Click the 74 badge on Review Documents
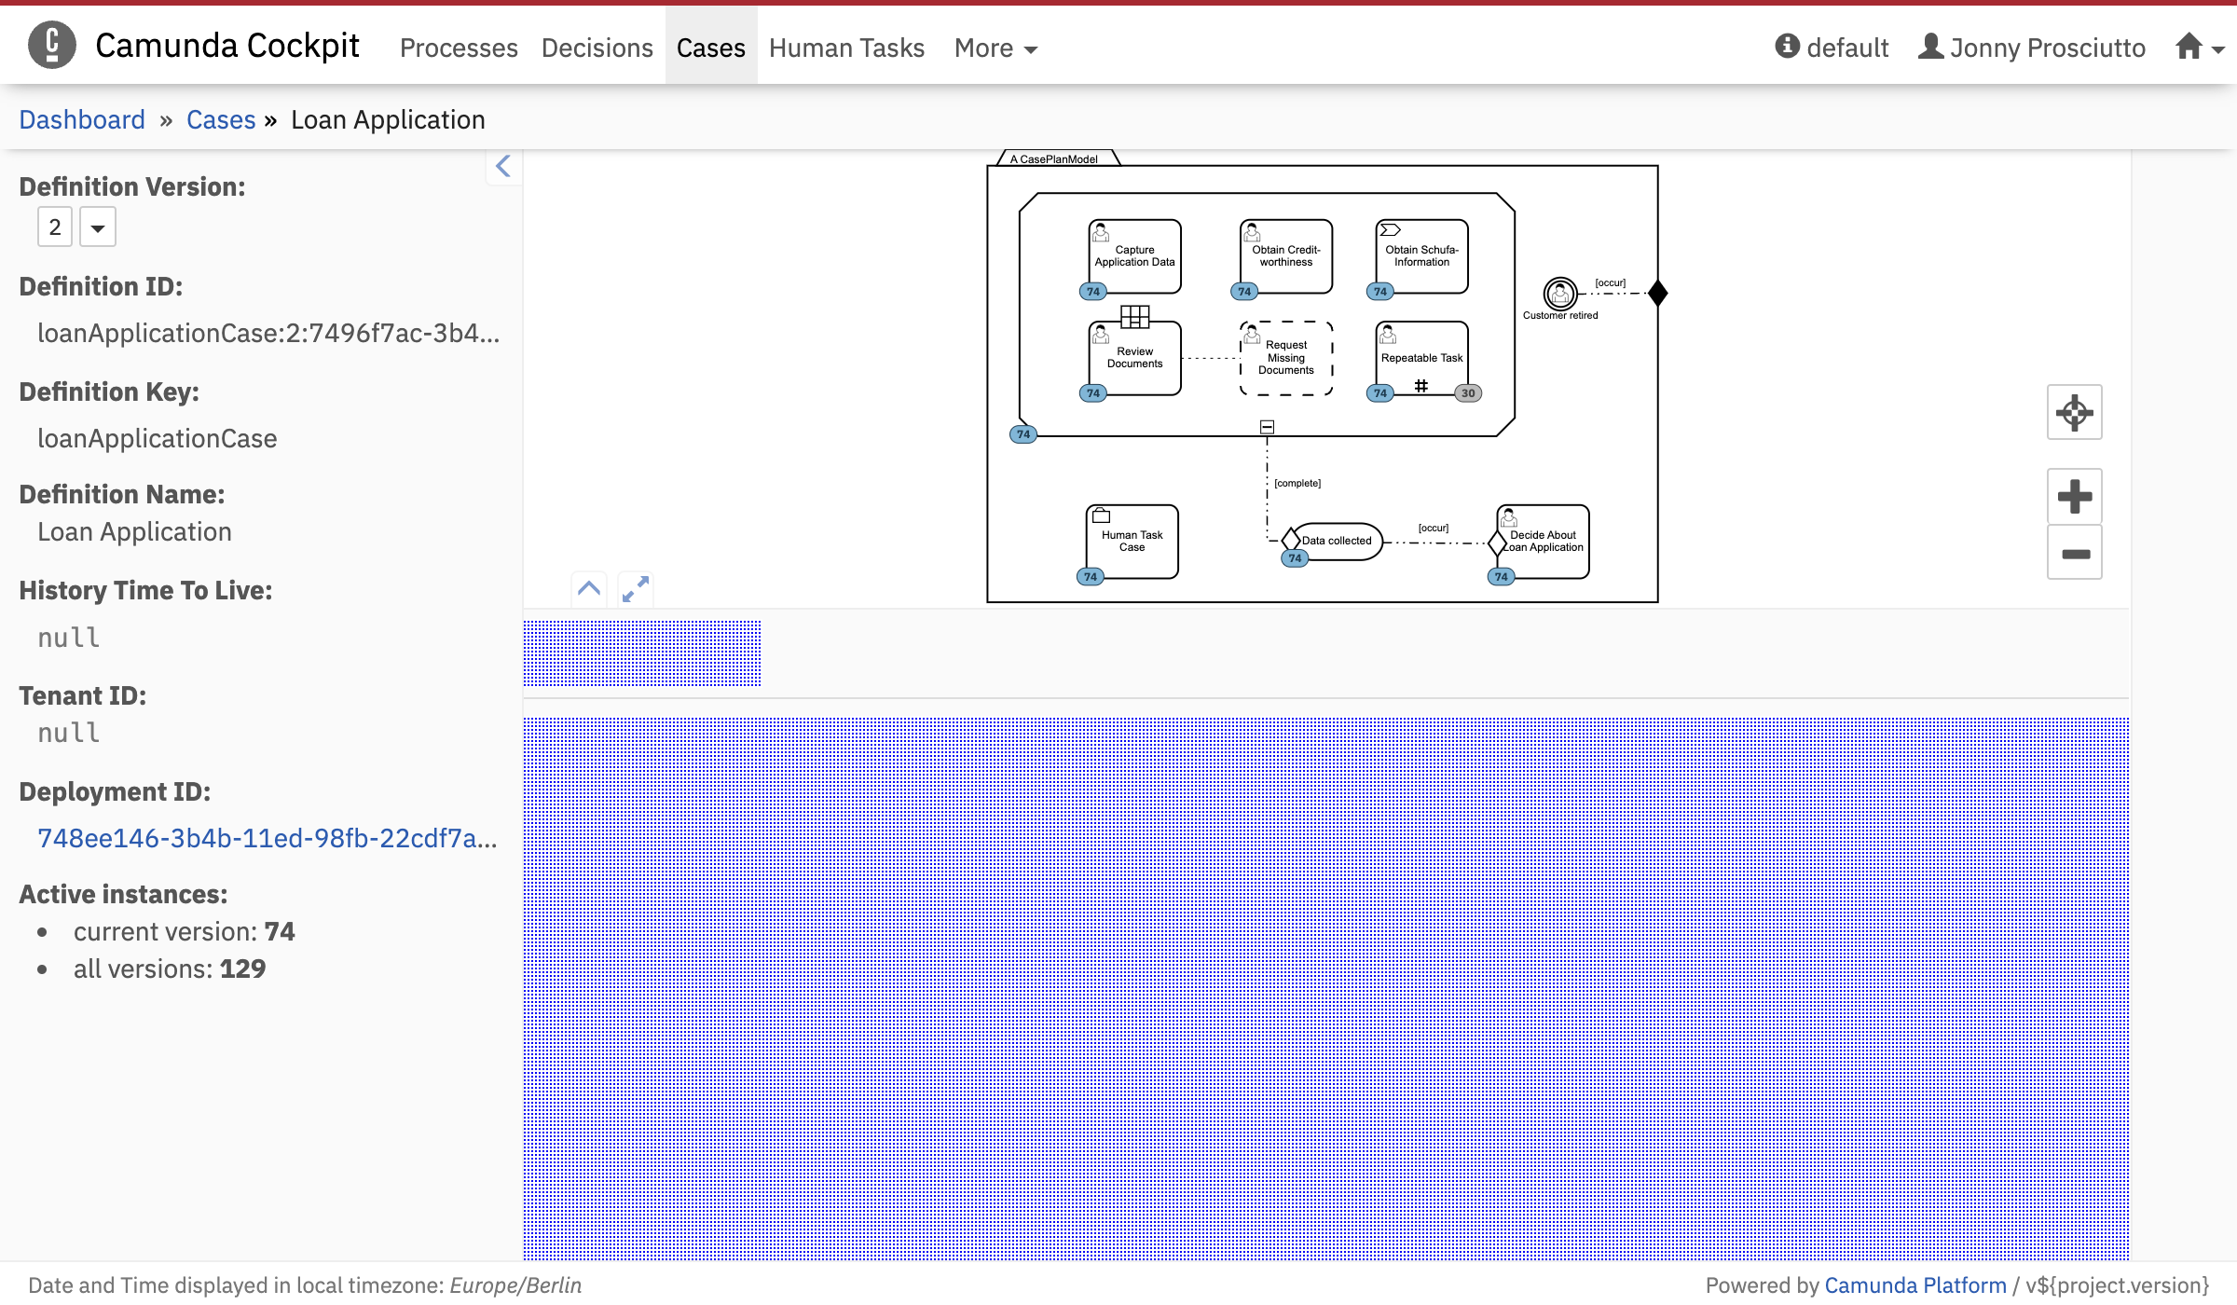Image resolution: width=2237 pixels, height=1305 pixels. coord(1093,393)
